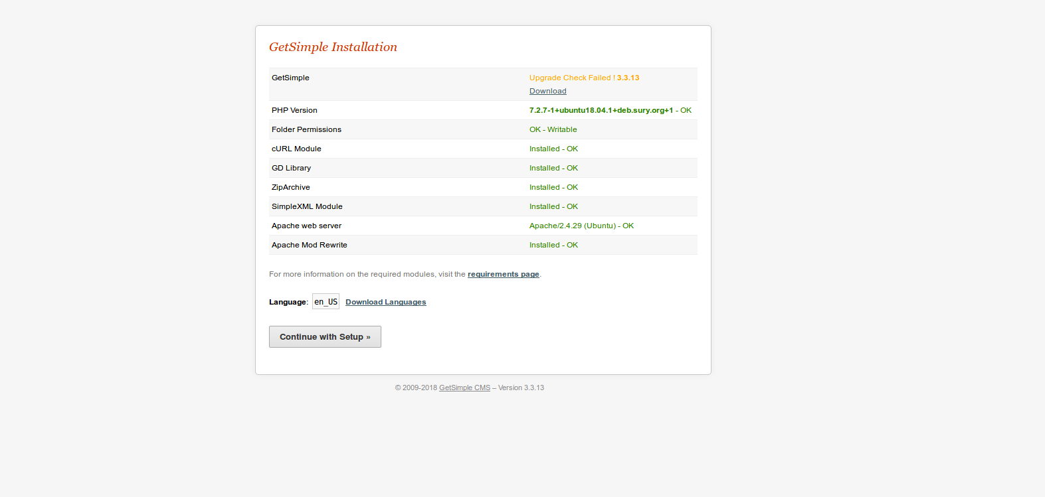Click the cURL Module 'Installed - OK' status
Screen dimensions: 1045x497
point(553,149)
